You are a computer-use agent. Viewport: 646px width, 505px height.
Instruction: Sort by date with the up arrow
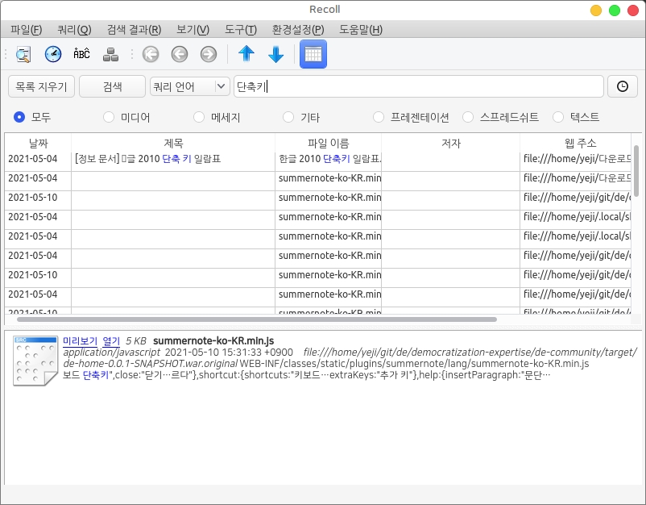(246, 55)
